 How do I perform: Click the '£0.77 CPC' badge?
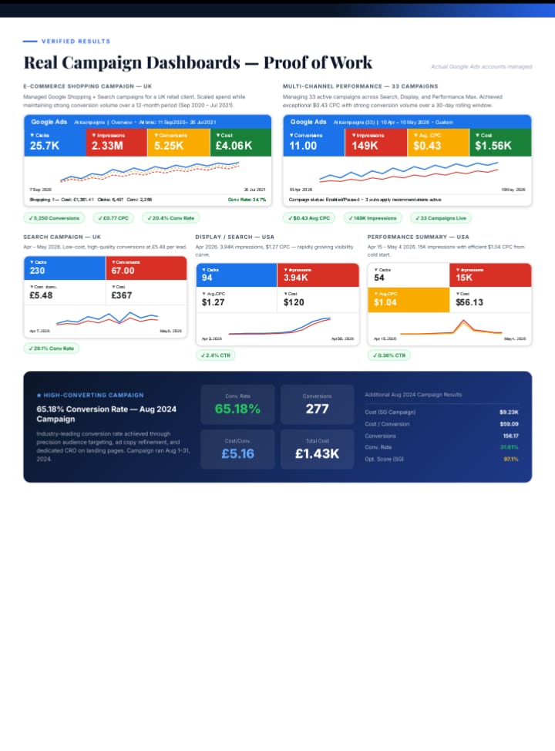coord(113,218)
